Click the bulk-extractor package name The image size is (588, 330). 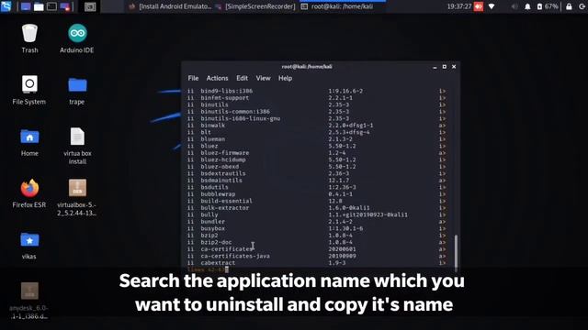coord(224,208)
